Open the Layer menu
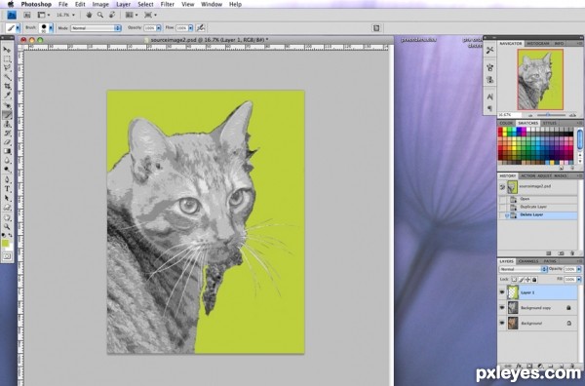585x386 pixels. pyautogui.click(x=123, y=4)
